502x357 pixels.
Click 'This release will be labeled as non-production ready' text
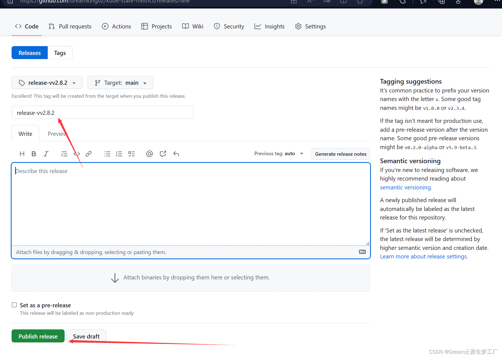pyautogui.click(x=77, y=313)
